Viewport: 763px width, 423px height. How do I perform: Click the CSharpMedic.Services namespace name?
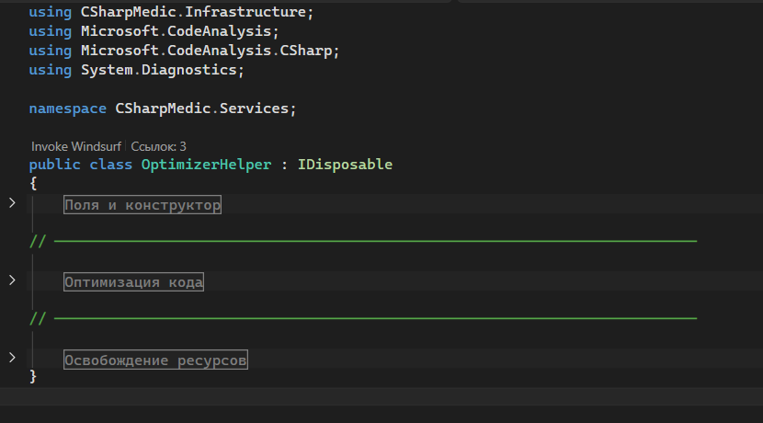[202, 109]
